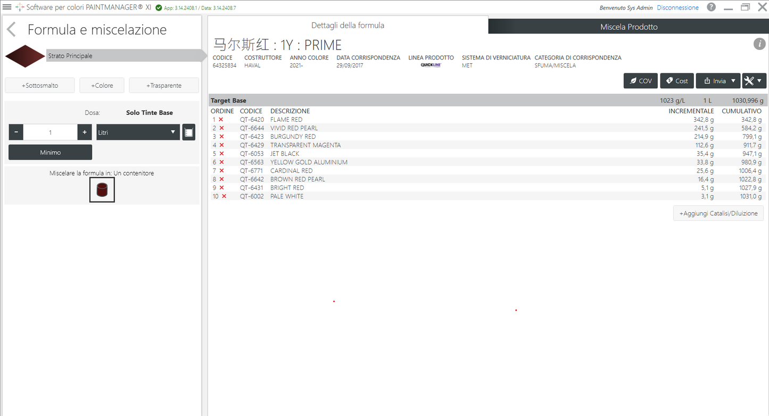The height and width of the screenshot is (416, 769).
Task: Switch to Dettagli della formula tab
Action: tap(348, 25)
